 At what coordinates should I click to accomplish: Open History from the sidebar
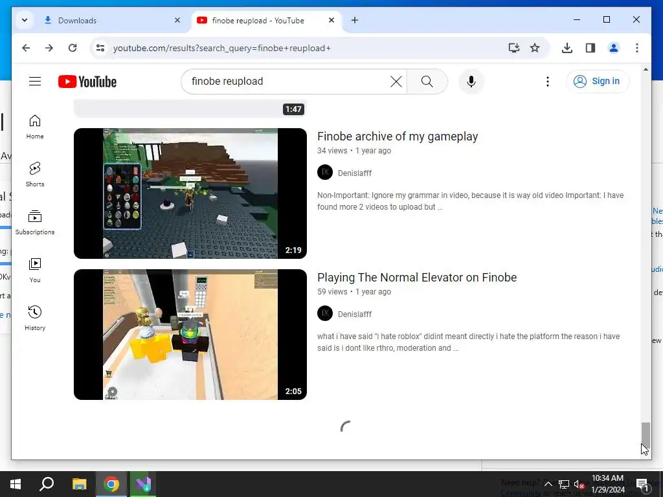pos(35,318)
